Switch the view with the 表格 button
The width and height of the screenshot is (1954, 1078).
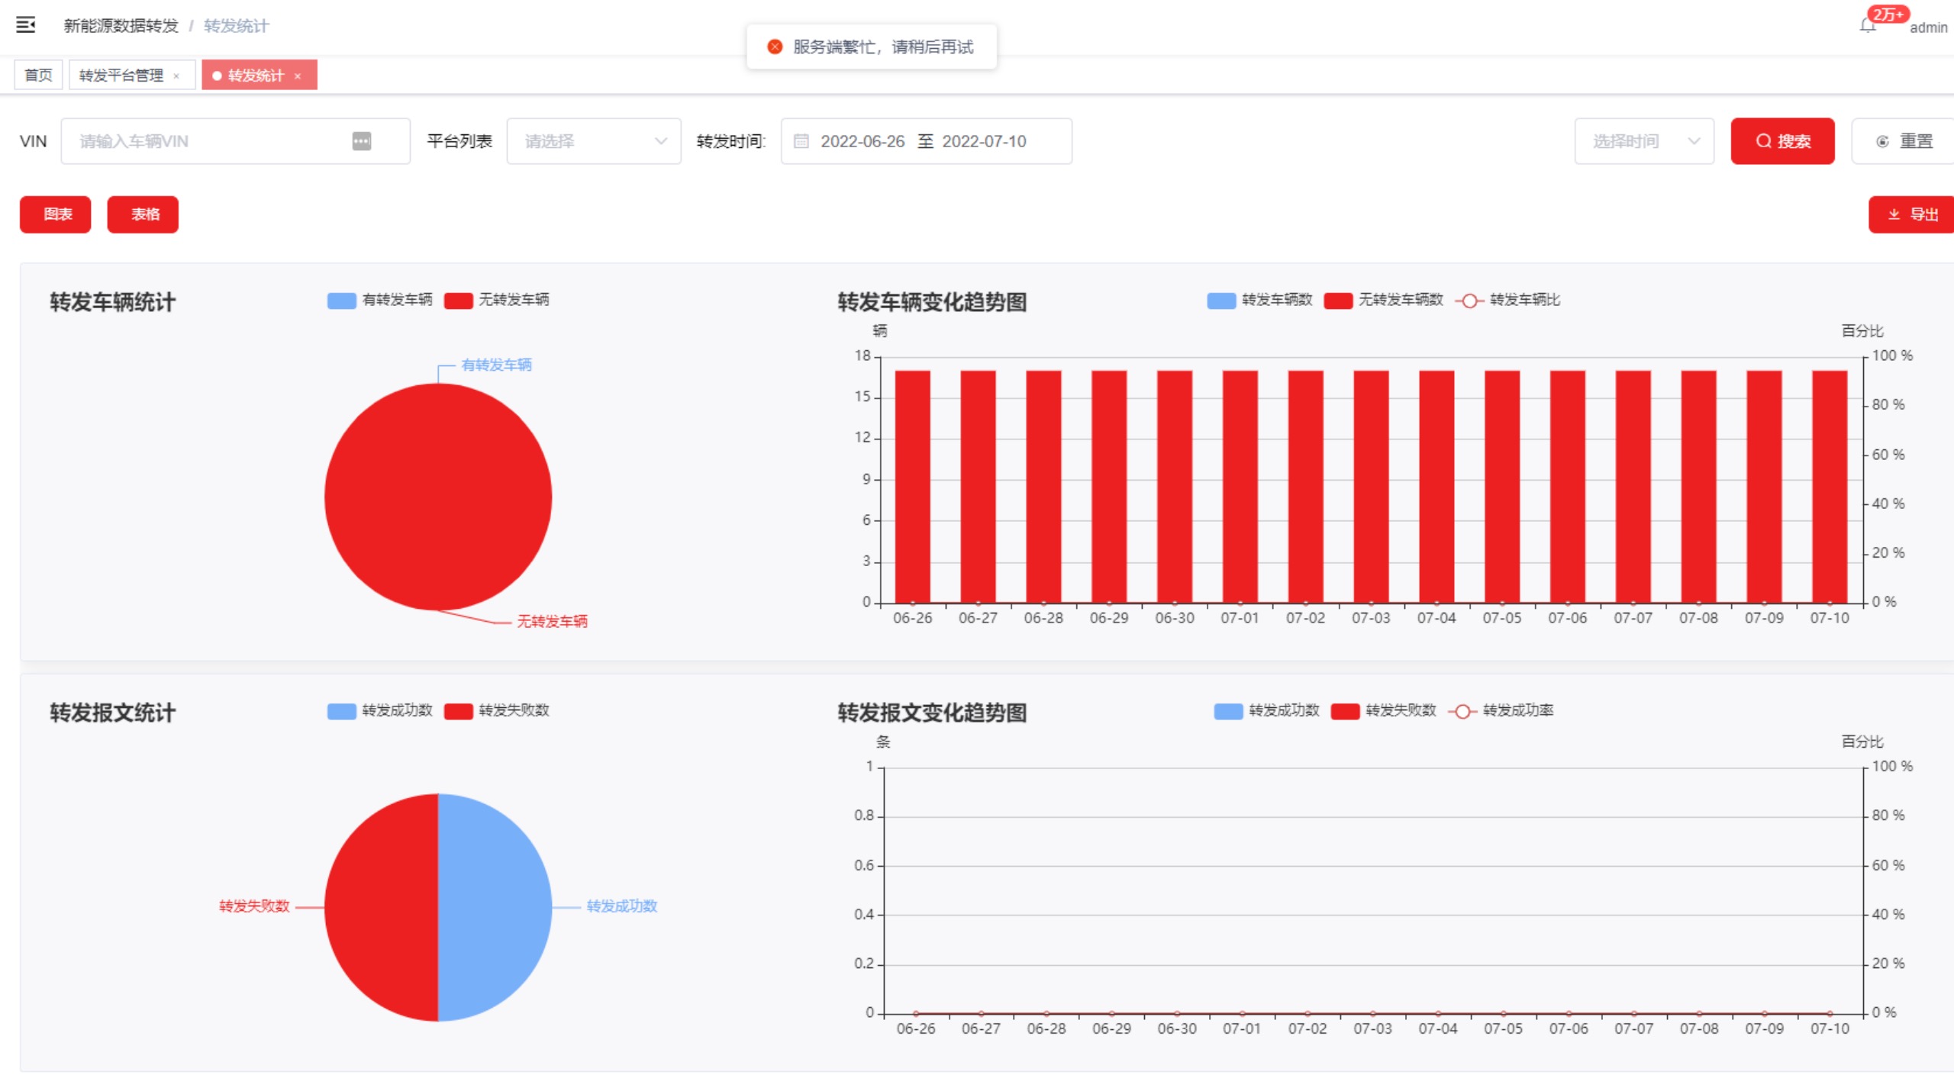(x=143, y=214)
